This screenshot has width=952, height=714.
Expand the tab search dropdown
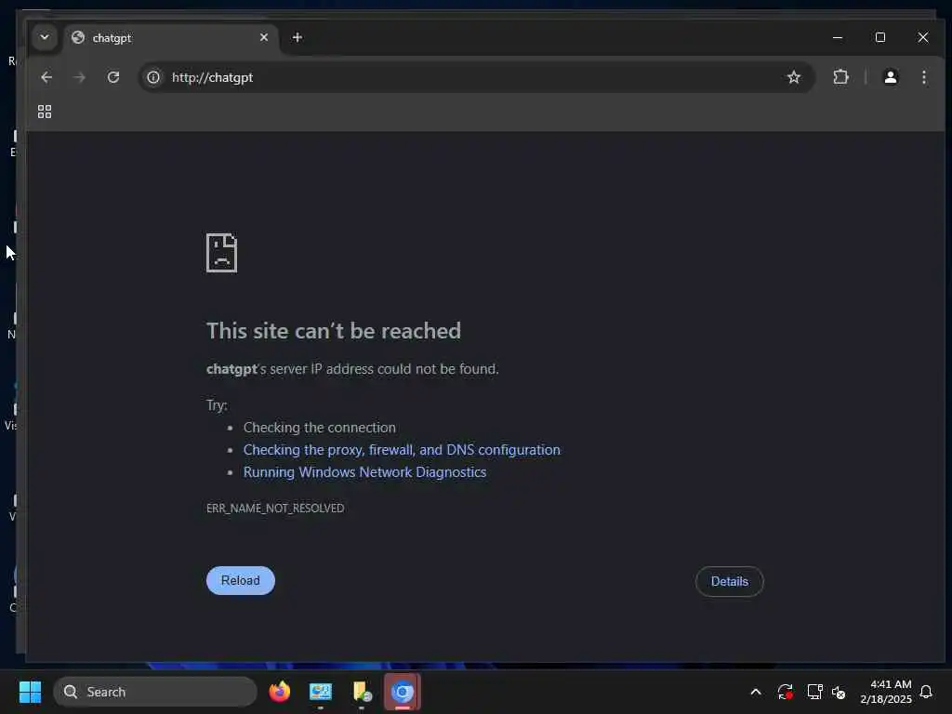(x=45, y=37)
